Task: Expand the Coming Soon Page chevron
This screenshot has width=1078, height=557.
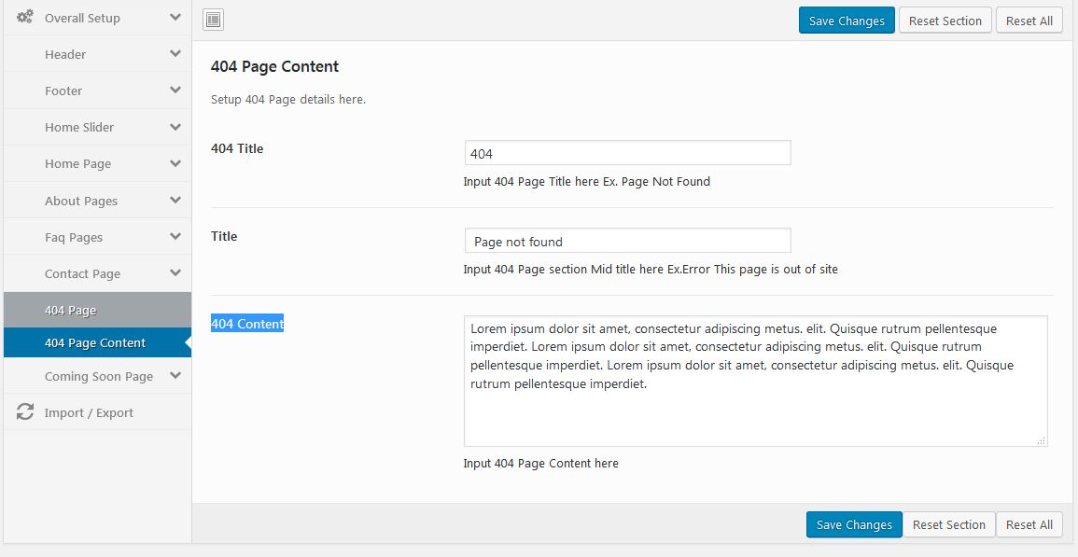Action: (175, 376)
